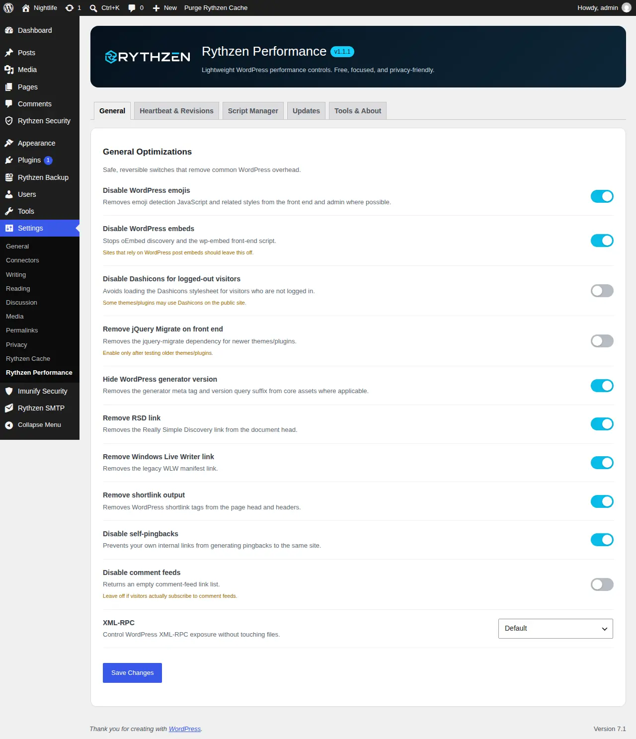Switch to Heartbeat & Revisions tab
Viewport: 636px width, 739px height.
click(x=176, y=111)
